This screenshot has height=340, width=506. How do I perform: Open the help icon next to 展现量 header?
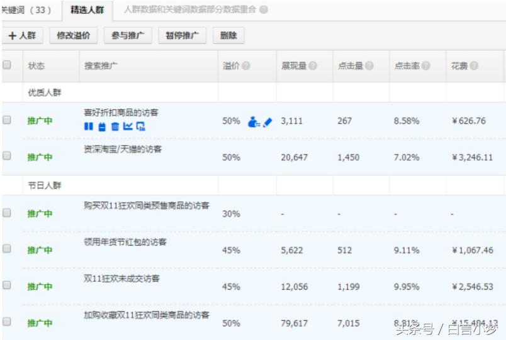coord(313,66)
